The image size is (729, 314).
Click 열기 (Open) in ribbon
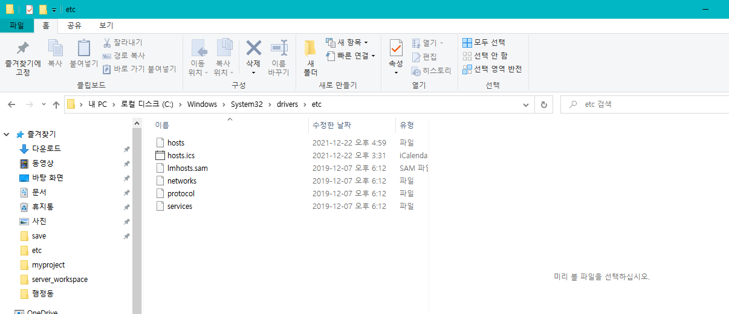point(427,43)
